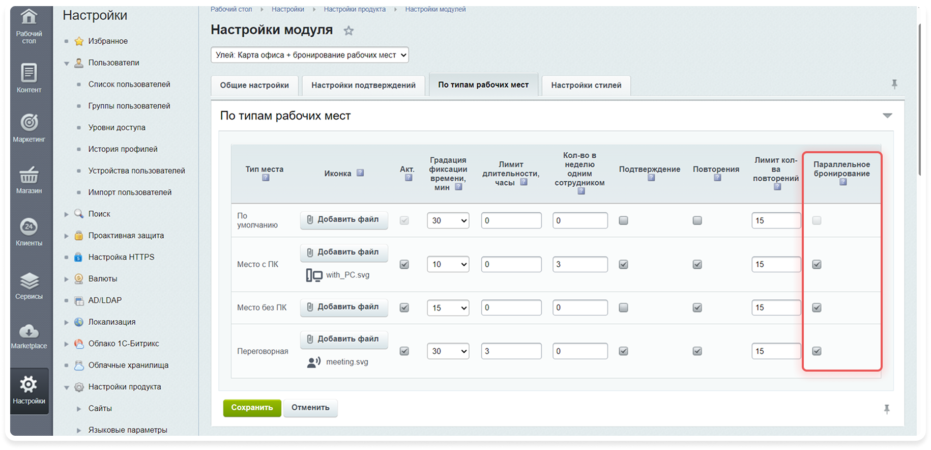Viewport: 931px width, 450px height.
Task: Switch to the Общие настройки tab
Action: click(254, 85)
